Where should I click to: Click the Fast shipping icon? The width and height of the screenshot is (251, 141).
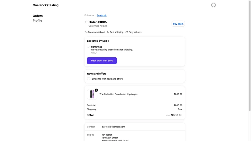pyautogui.click(x=108, y=32)
